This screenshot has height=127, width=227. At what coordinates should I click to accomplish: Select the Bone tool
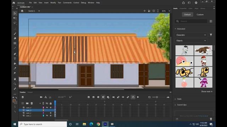click(x=15, y=89)
